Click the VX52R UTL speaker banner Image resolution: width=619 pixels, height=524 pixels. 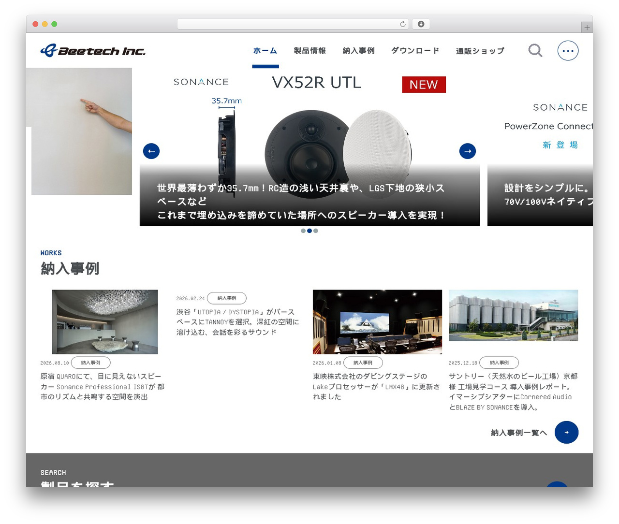[309, 147]
